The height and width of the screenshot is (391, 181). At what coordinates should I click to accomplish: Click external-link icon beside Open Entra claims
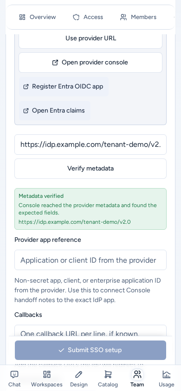click(26, 111)
